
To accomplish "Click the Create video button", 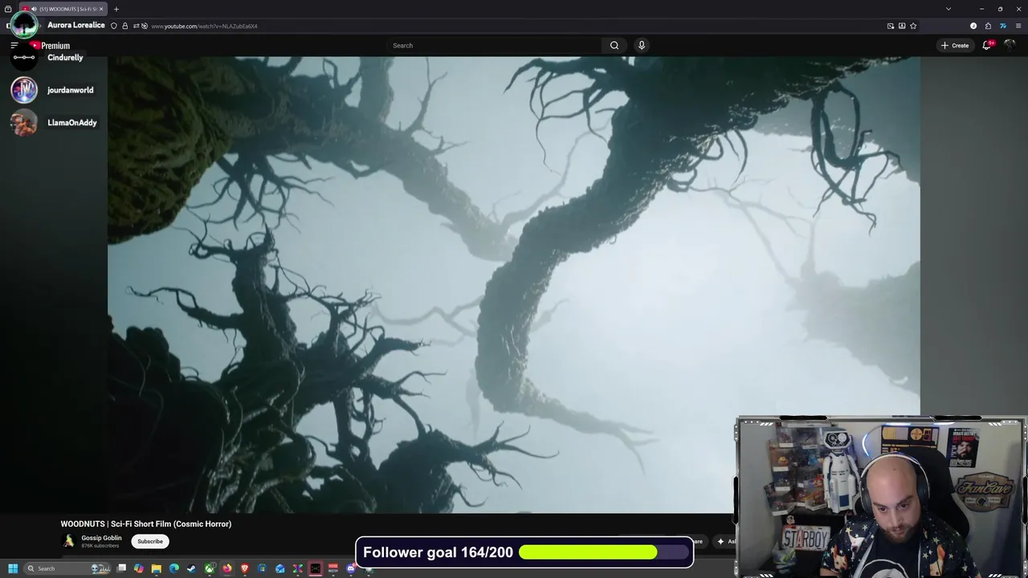I will pyautogui.click(x=955, y=46).
